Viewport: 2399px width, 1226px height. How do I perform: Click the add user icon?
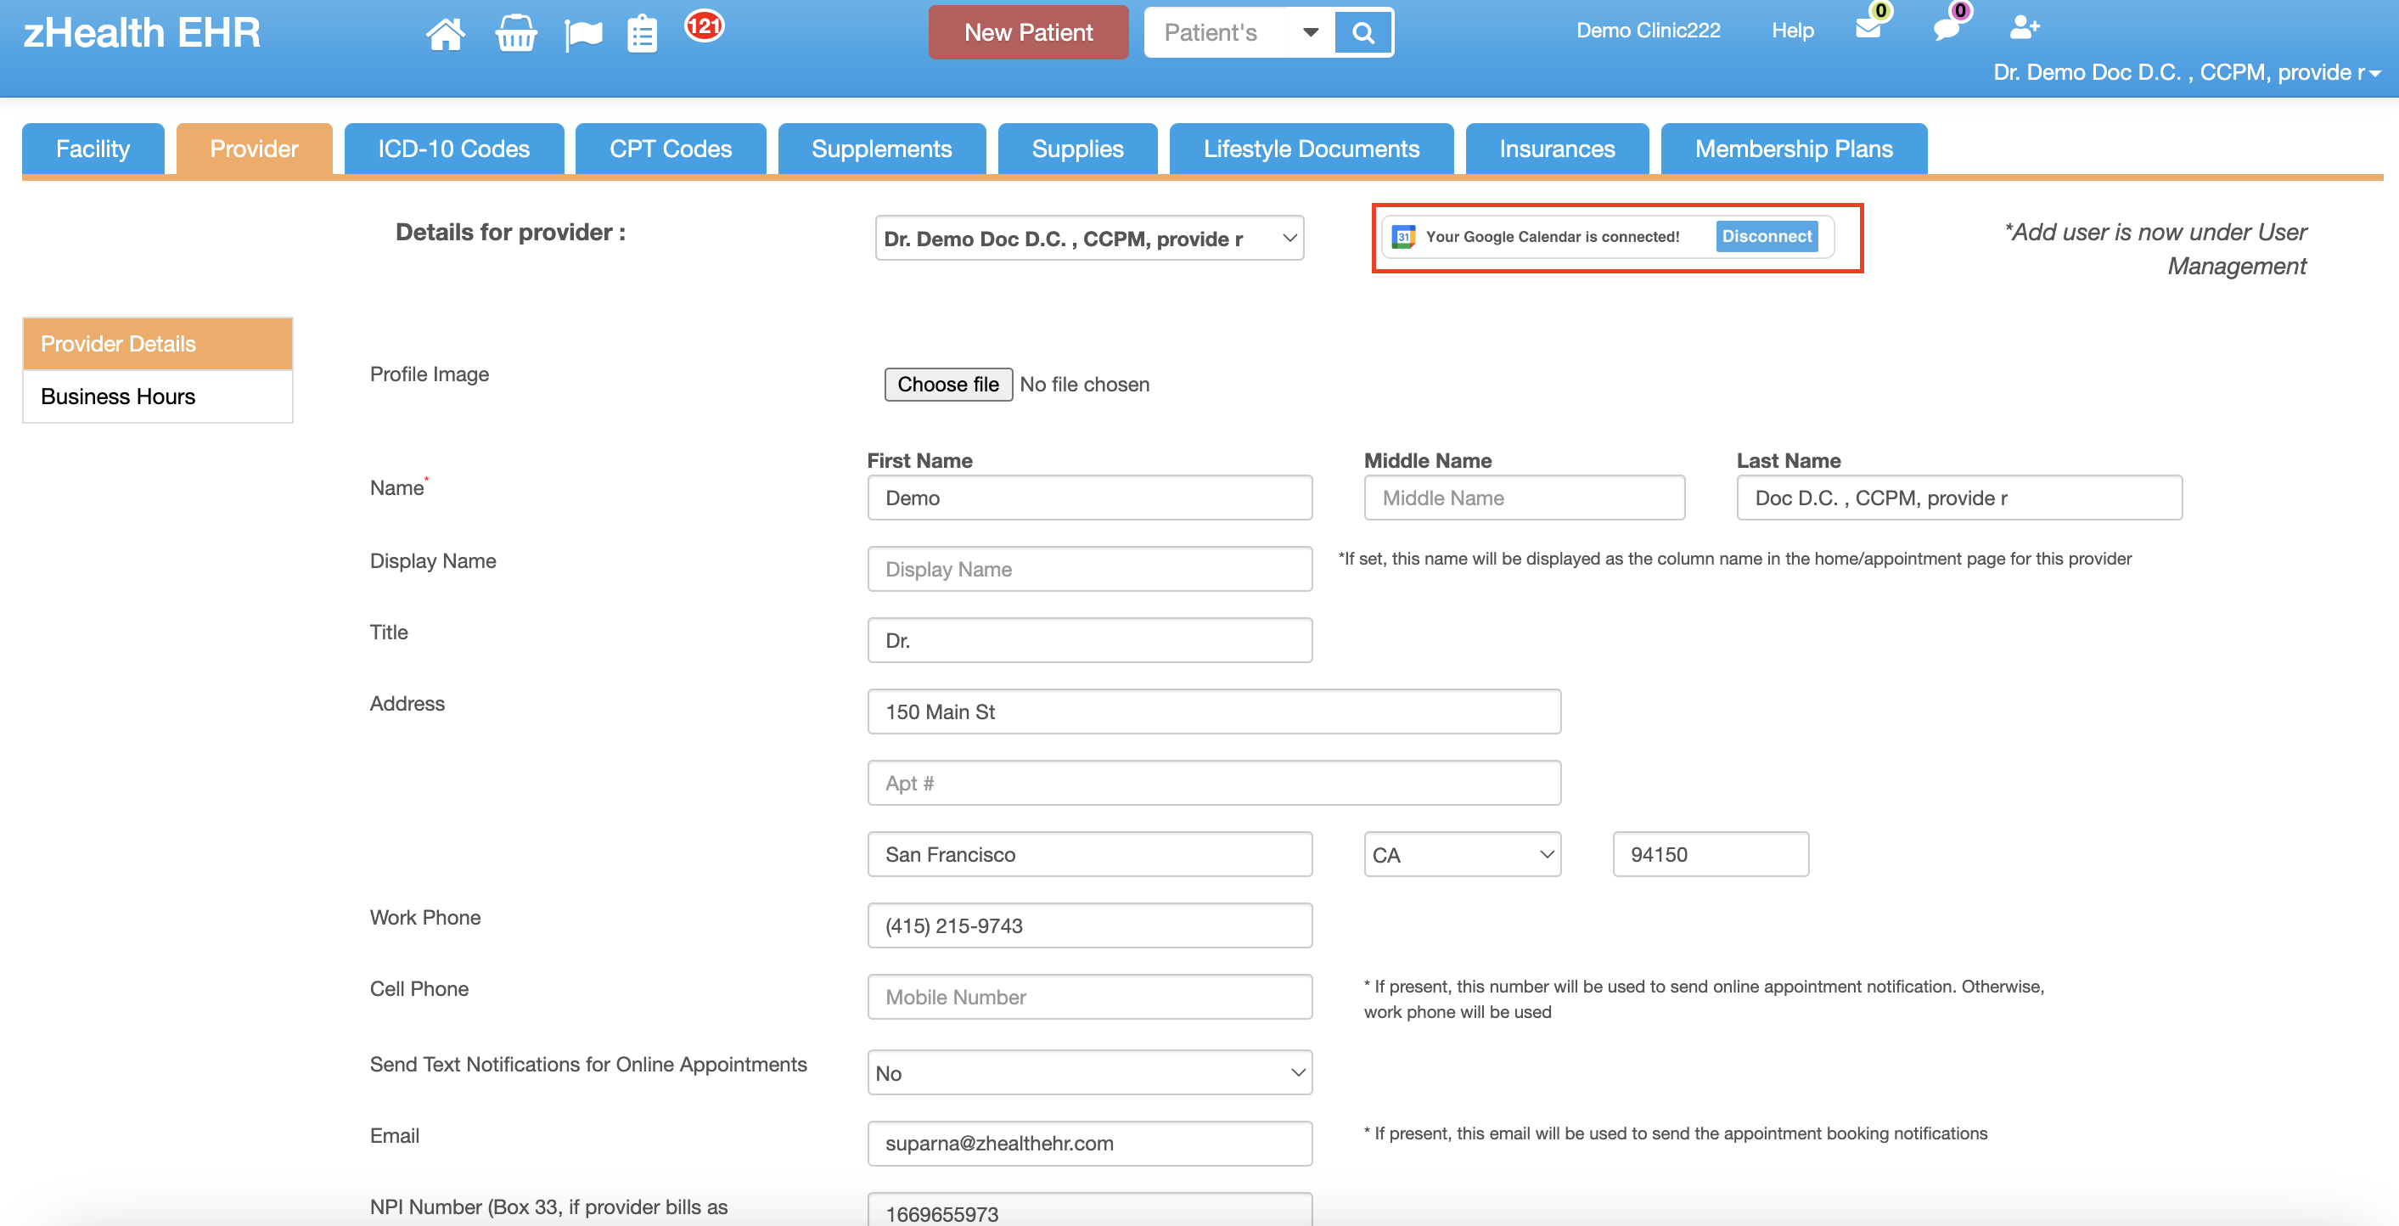point(2025,27)
